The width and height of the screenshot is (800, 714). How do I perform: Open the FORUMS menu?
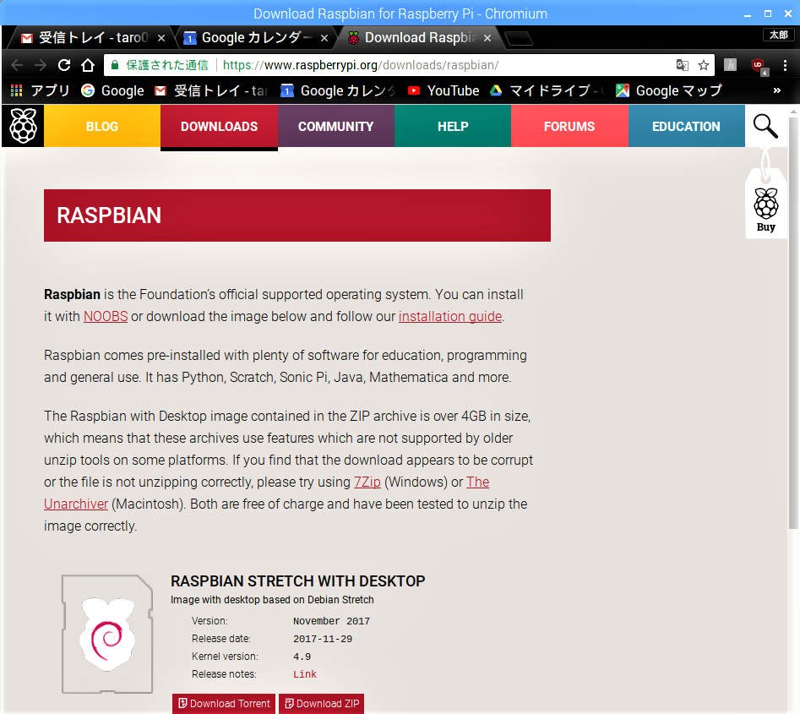click(569, 126)
